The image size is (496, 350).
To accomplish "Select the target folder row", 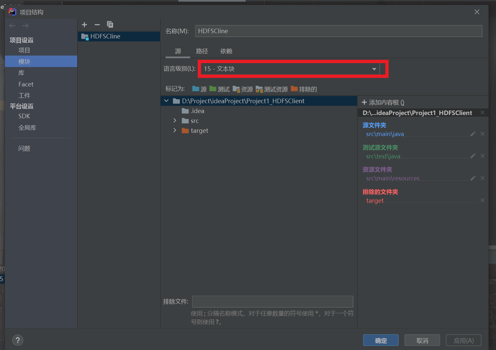I will click(259, 130).
